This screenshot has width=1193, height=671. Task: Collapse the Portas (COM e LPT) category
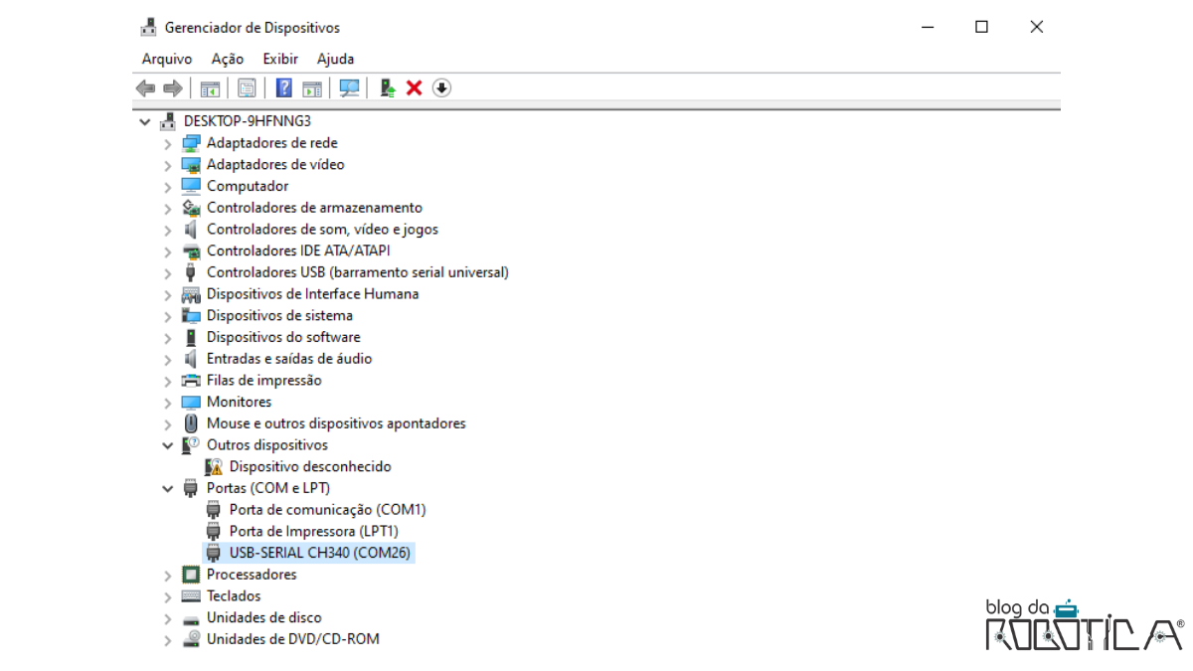click(x=167, y=487)
